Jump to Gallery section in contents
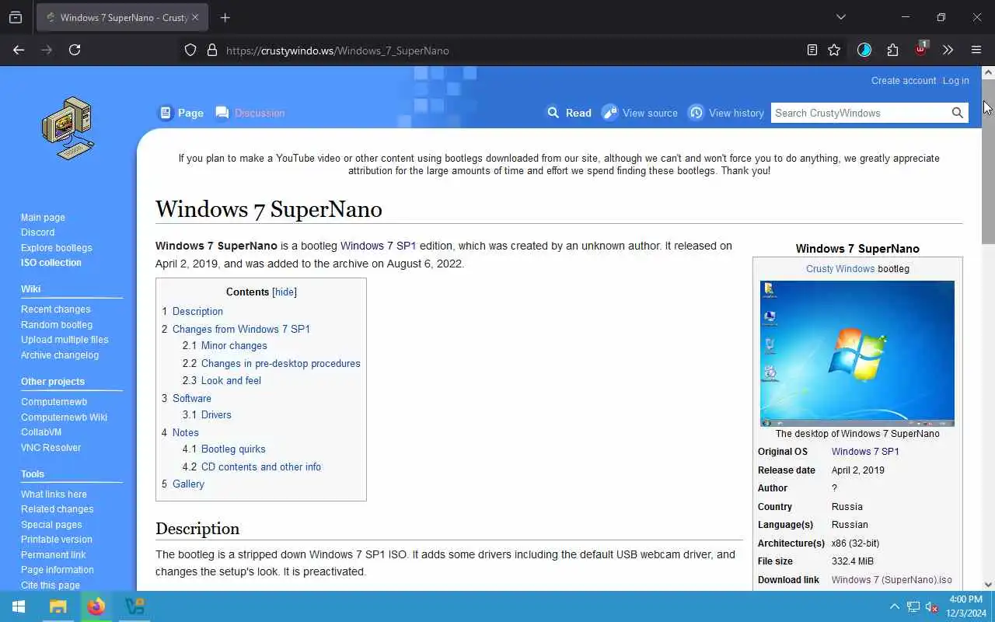Screen dimensions: 995x622 (188, 484)
